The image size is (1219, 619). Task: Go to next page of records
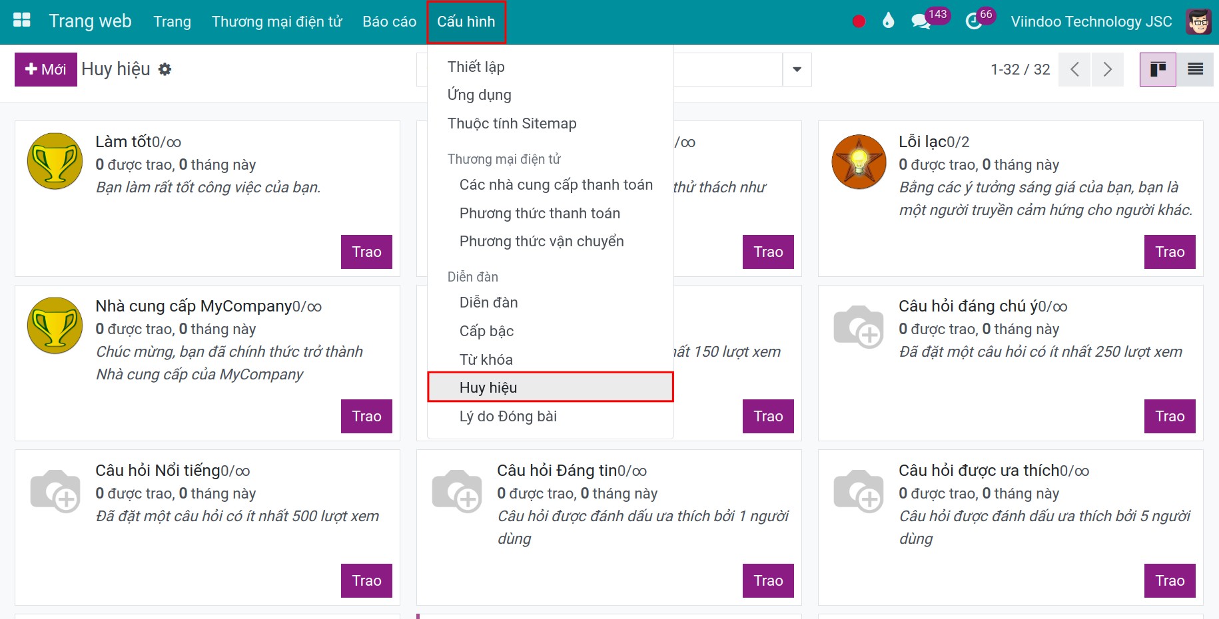[1107, 69]
